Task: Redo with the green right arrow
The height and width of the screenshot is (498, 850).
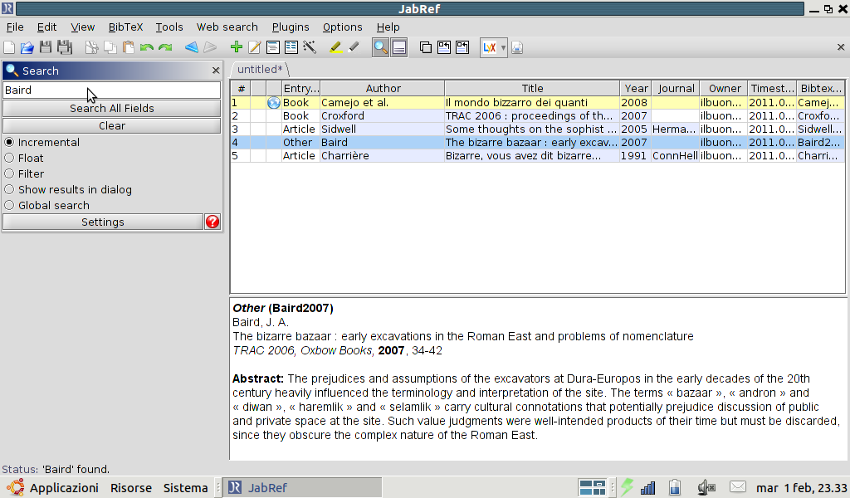Action: tap(165, 47)
